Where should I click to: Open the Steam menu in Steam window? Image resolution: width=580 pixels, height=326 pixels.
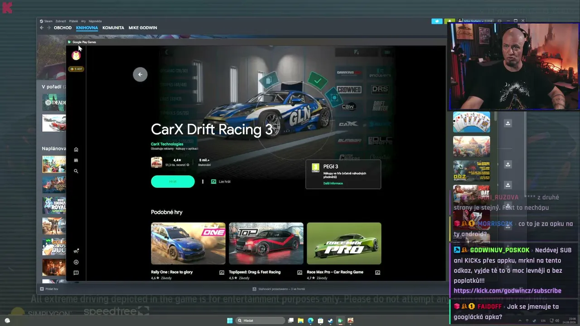[x=48, y=21]
